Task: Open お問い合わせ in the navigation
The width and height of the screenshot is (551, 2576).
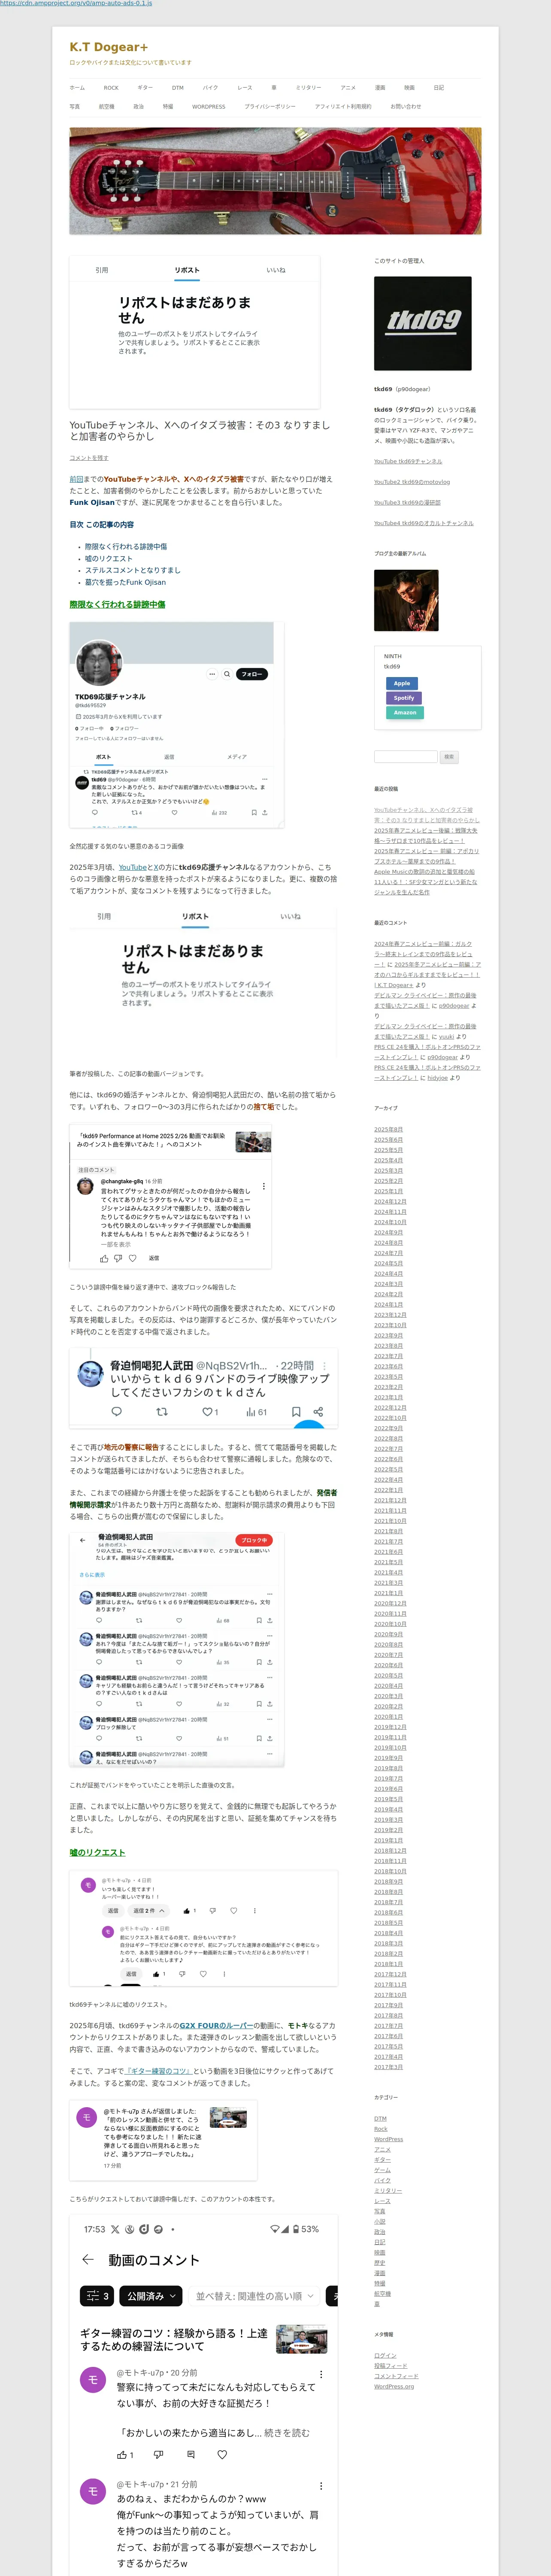Action: coord(406,106)
